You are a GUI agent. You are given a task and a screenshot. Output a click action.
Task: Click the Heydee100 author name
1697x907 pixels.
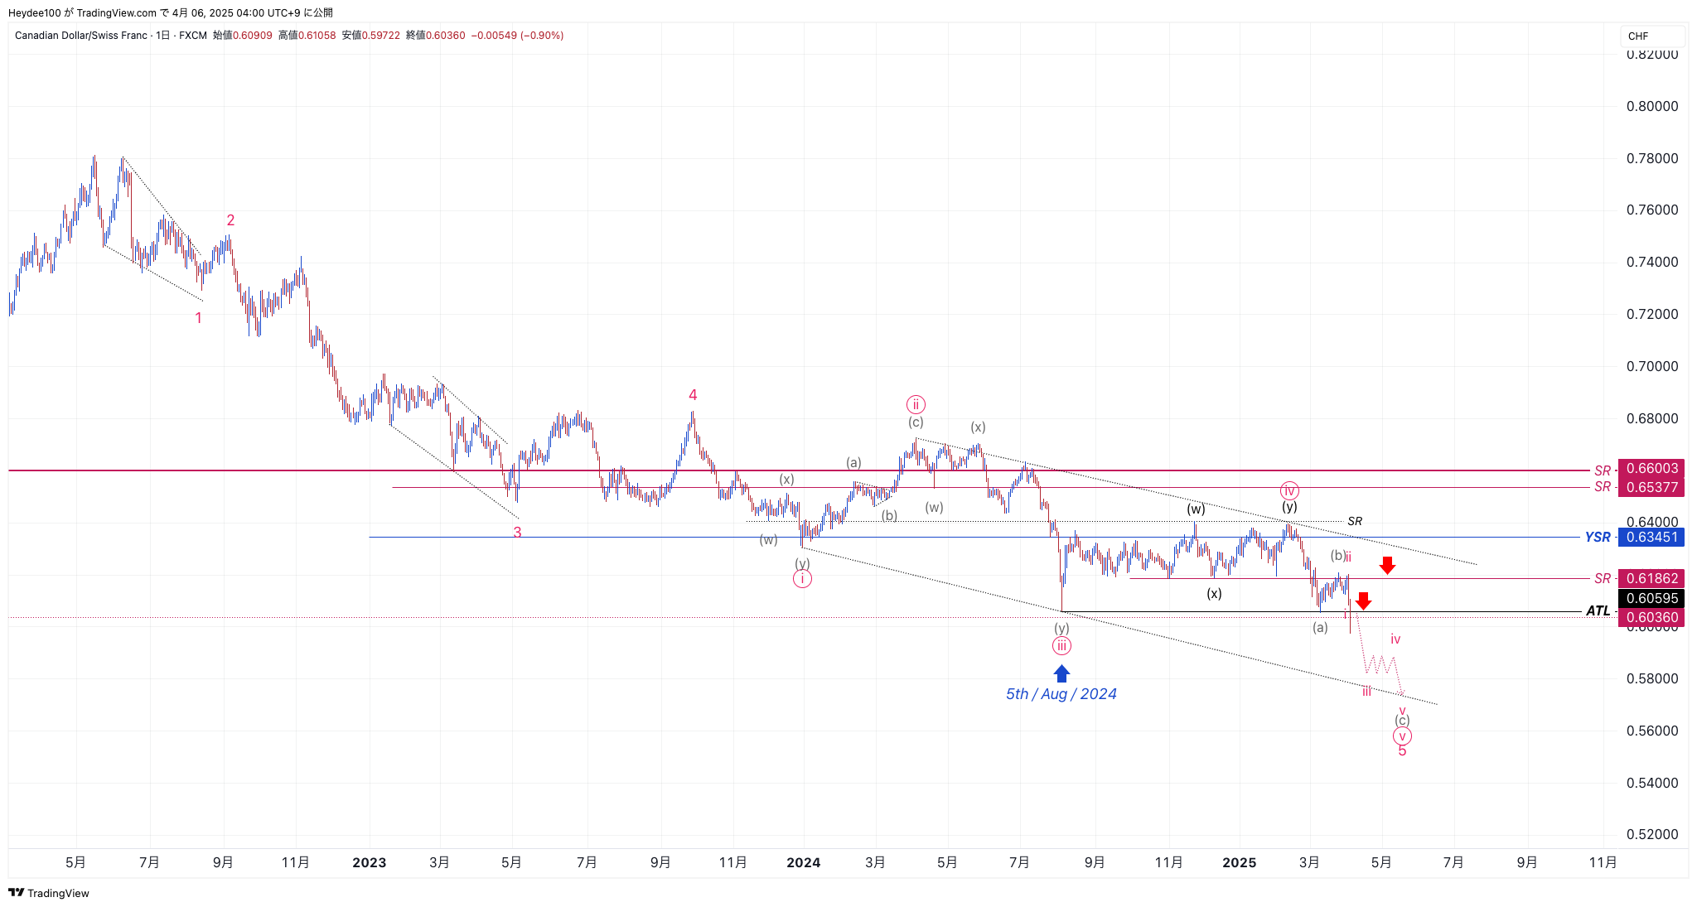(x=35, y=12)
